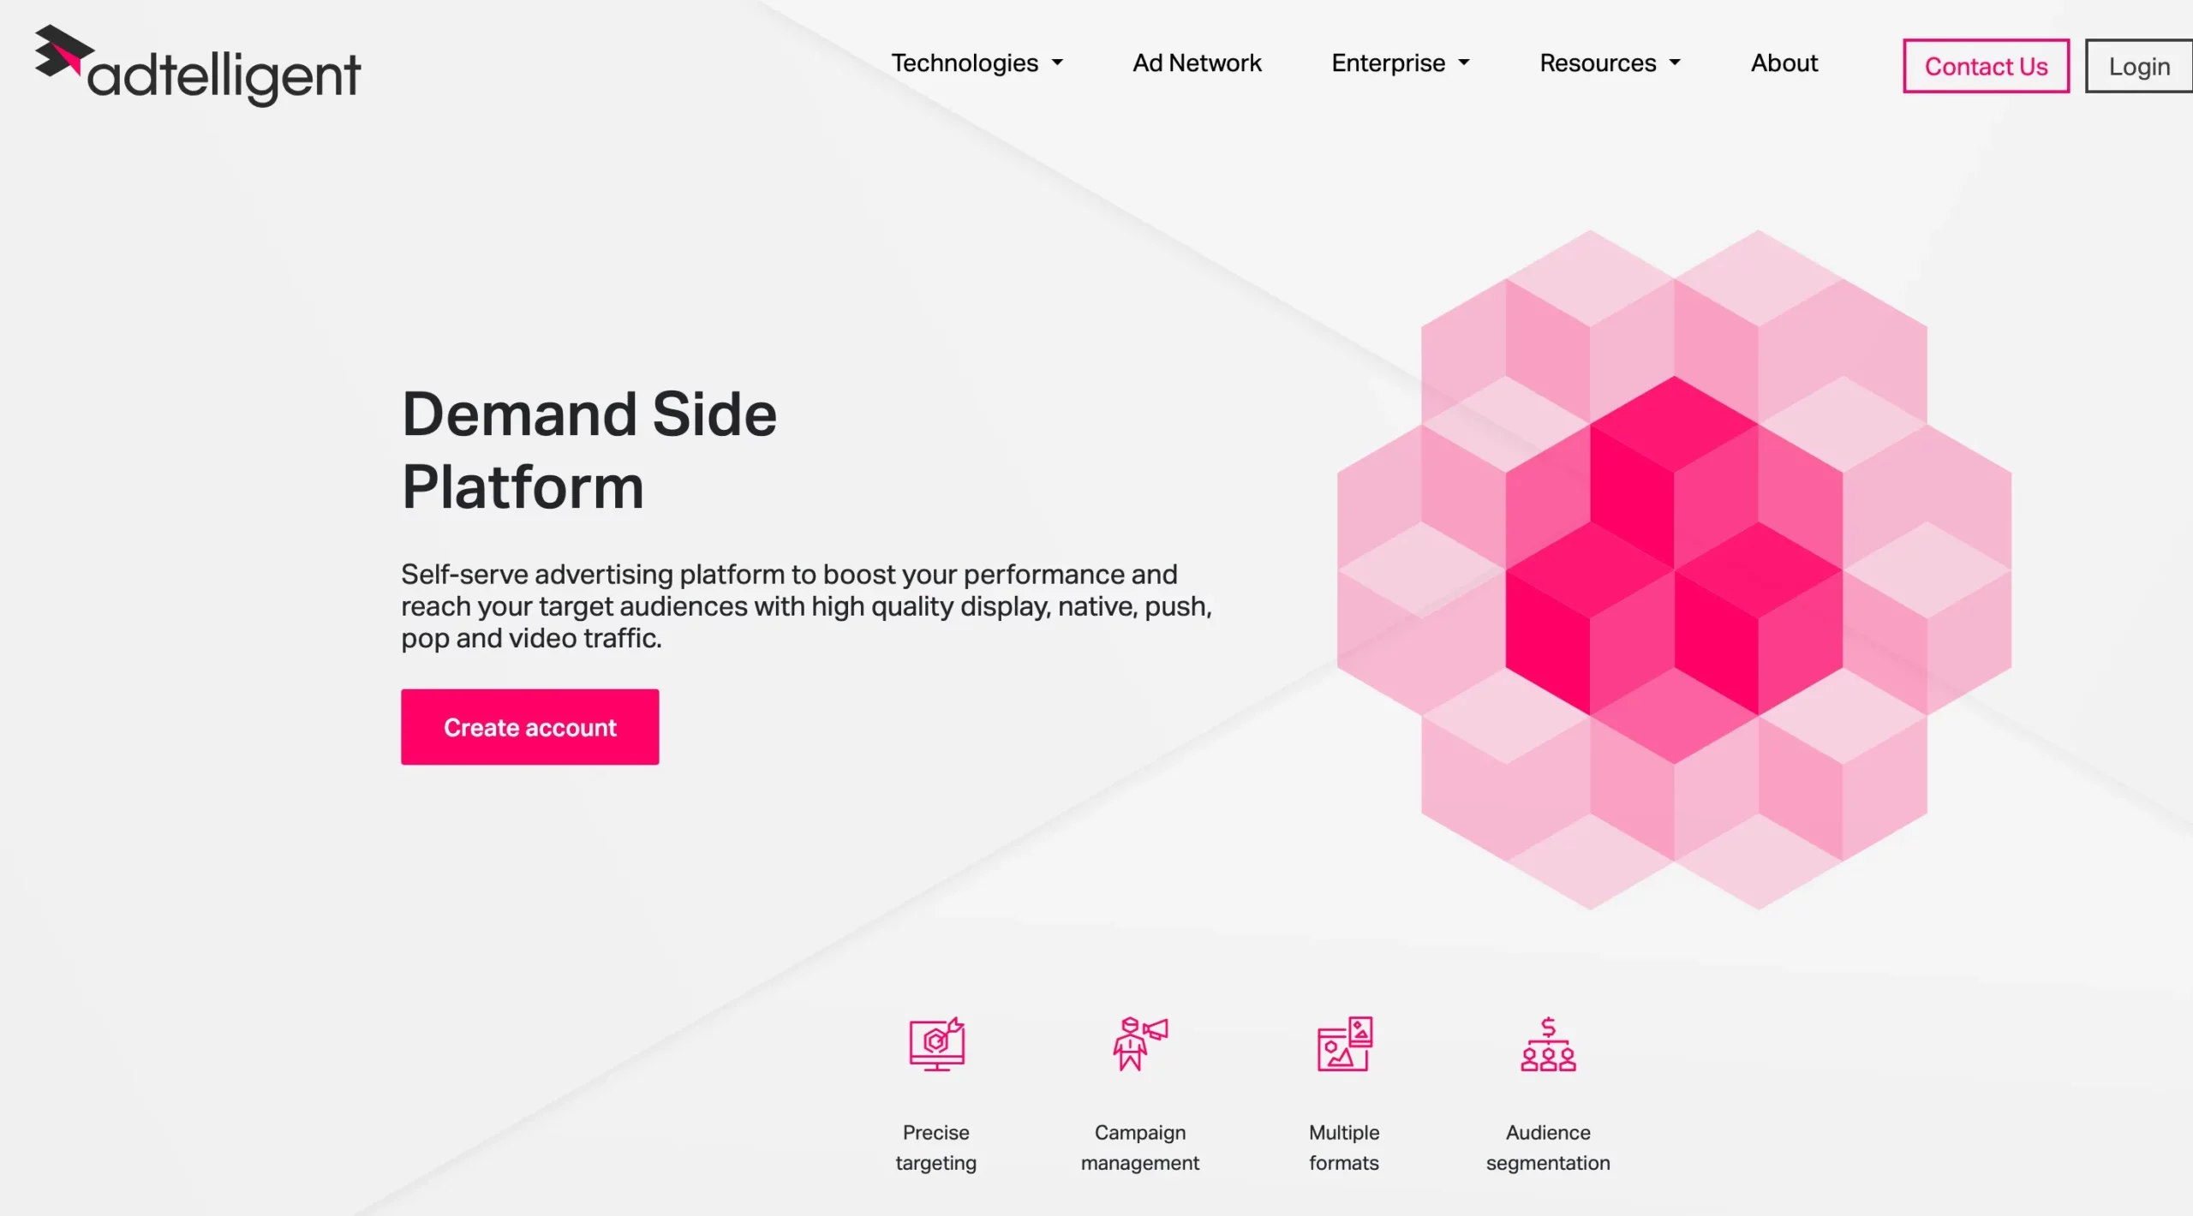Toggle the Enterprise menu open
This screenshot has height=1216, width=2193.
[x=1401, y=63]
